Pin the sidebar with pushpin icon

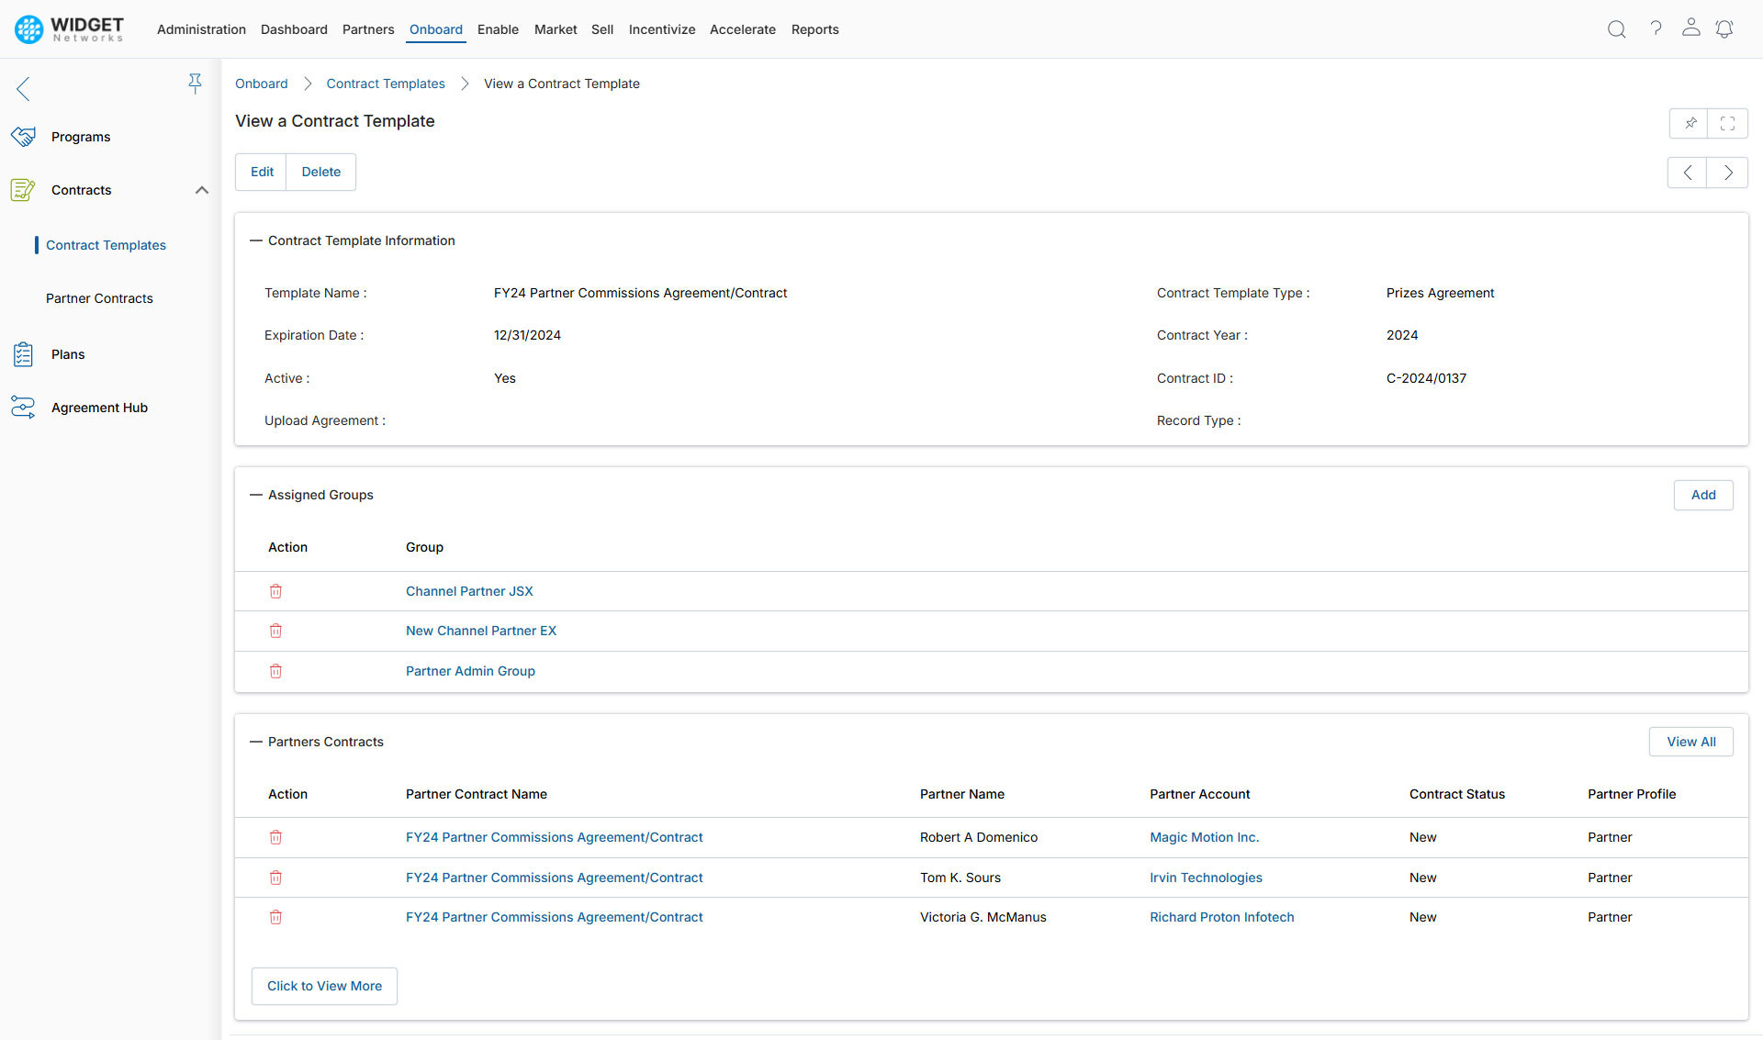195,84
